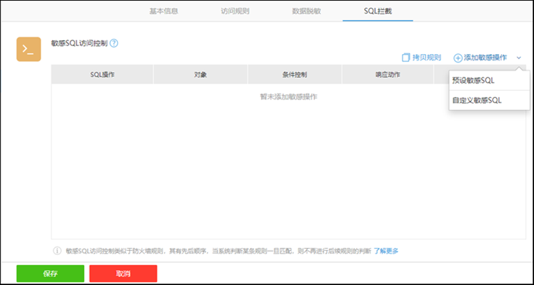Select the SQL拦截 tab
The width and height of the screenshot is (534, 285).
pyautogui.click(x=378, y=11)
